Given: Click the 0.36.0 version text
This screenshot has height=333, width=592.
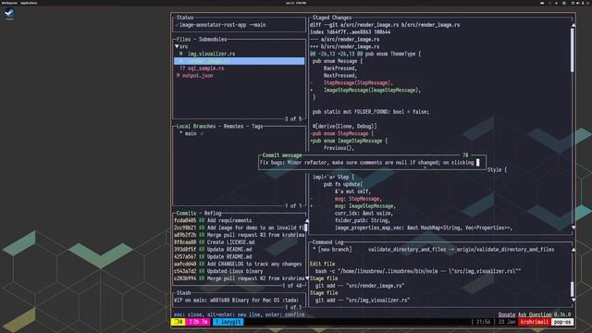Looking at the screenshot, I should [x=562, y=314].
